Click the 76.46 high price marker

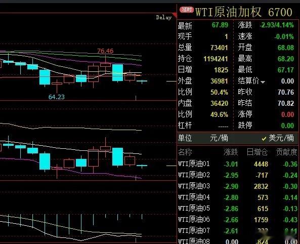pyautogui.click(x=105, y=51)
